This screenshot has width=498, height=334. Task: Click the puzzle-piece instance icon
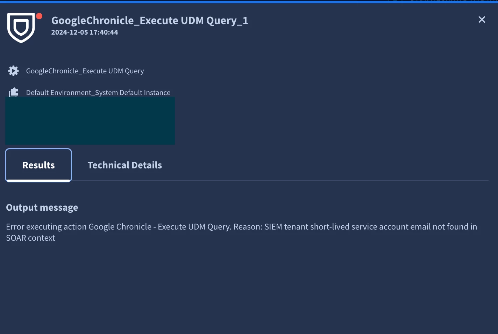13,92
